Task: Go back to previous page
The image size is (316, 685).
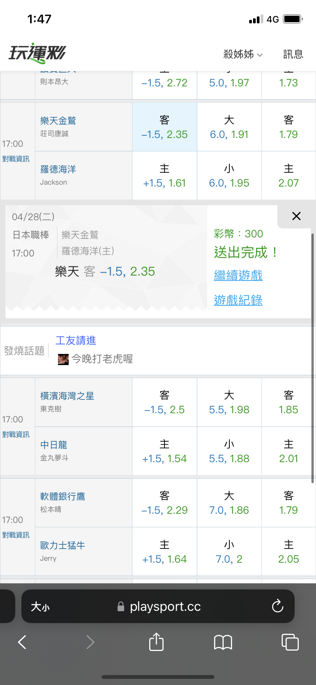Action: click(23, 642)
